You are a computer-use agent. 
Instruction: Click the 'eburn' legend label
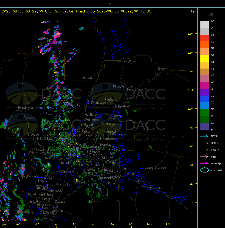[x=215, y=150]
